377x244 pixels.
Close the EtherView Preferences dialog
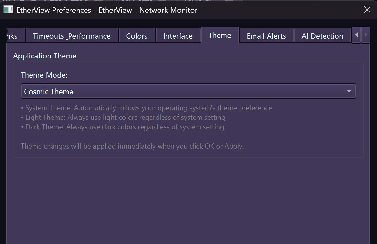coord(367,10)
